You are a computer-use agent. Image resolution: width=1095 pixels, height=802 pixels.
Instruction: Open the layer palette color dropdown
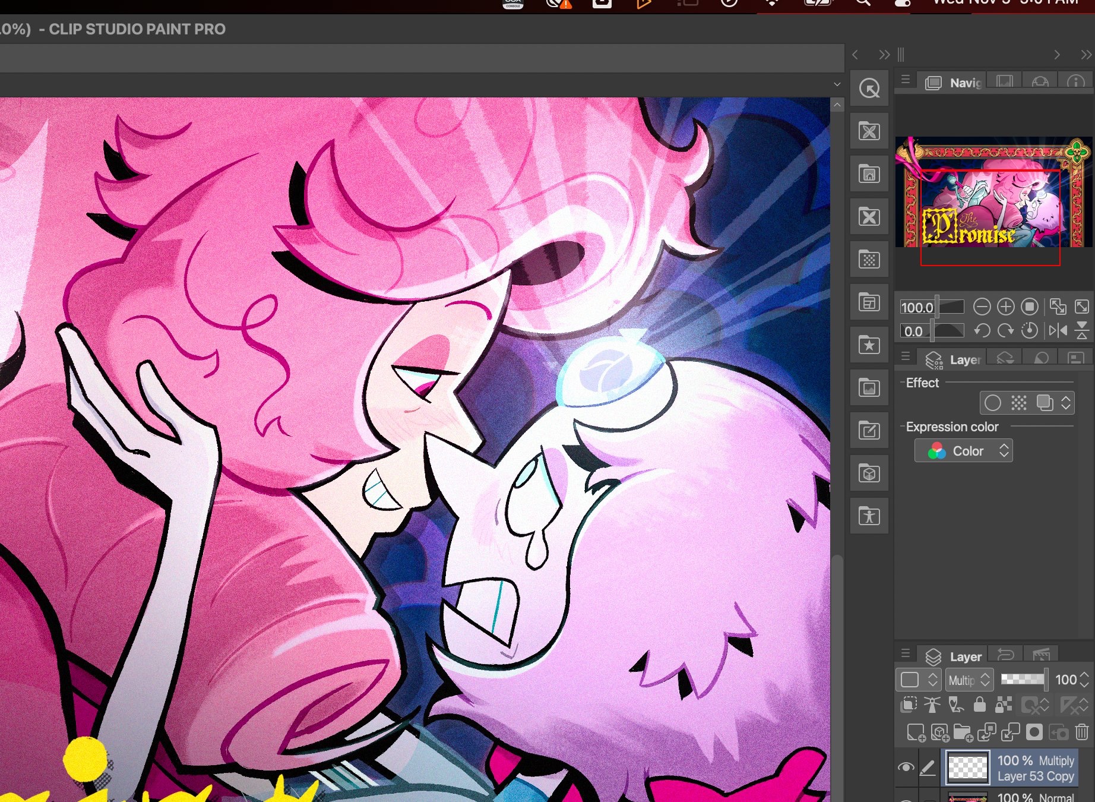[917, 680]
